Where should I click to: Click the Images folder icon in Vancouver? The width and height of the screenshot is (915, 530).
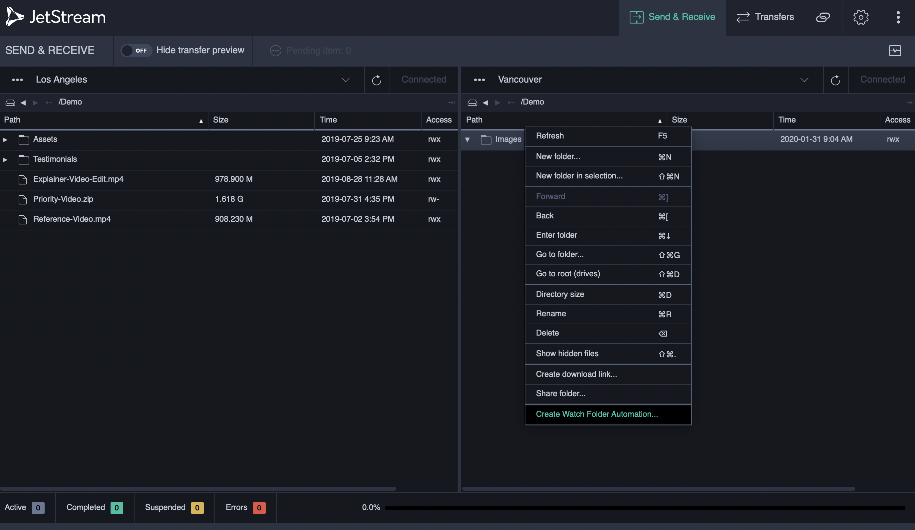pyautogui.click(x=486, y=139)
